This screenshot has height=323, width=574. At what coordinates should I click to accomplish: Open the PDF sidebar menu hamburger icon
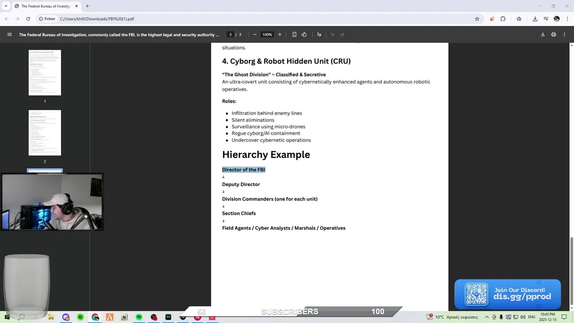(9, 35)
